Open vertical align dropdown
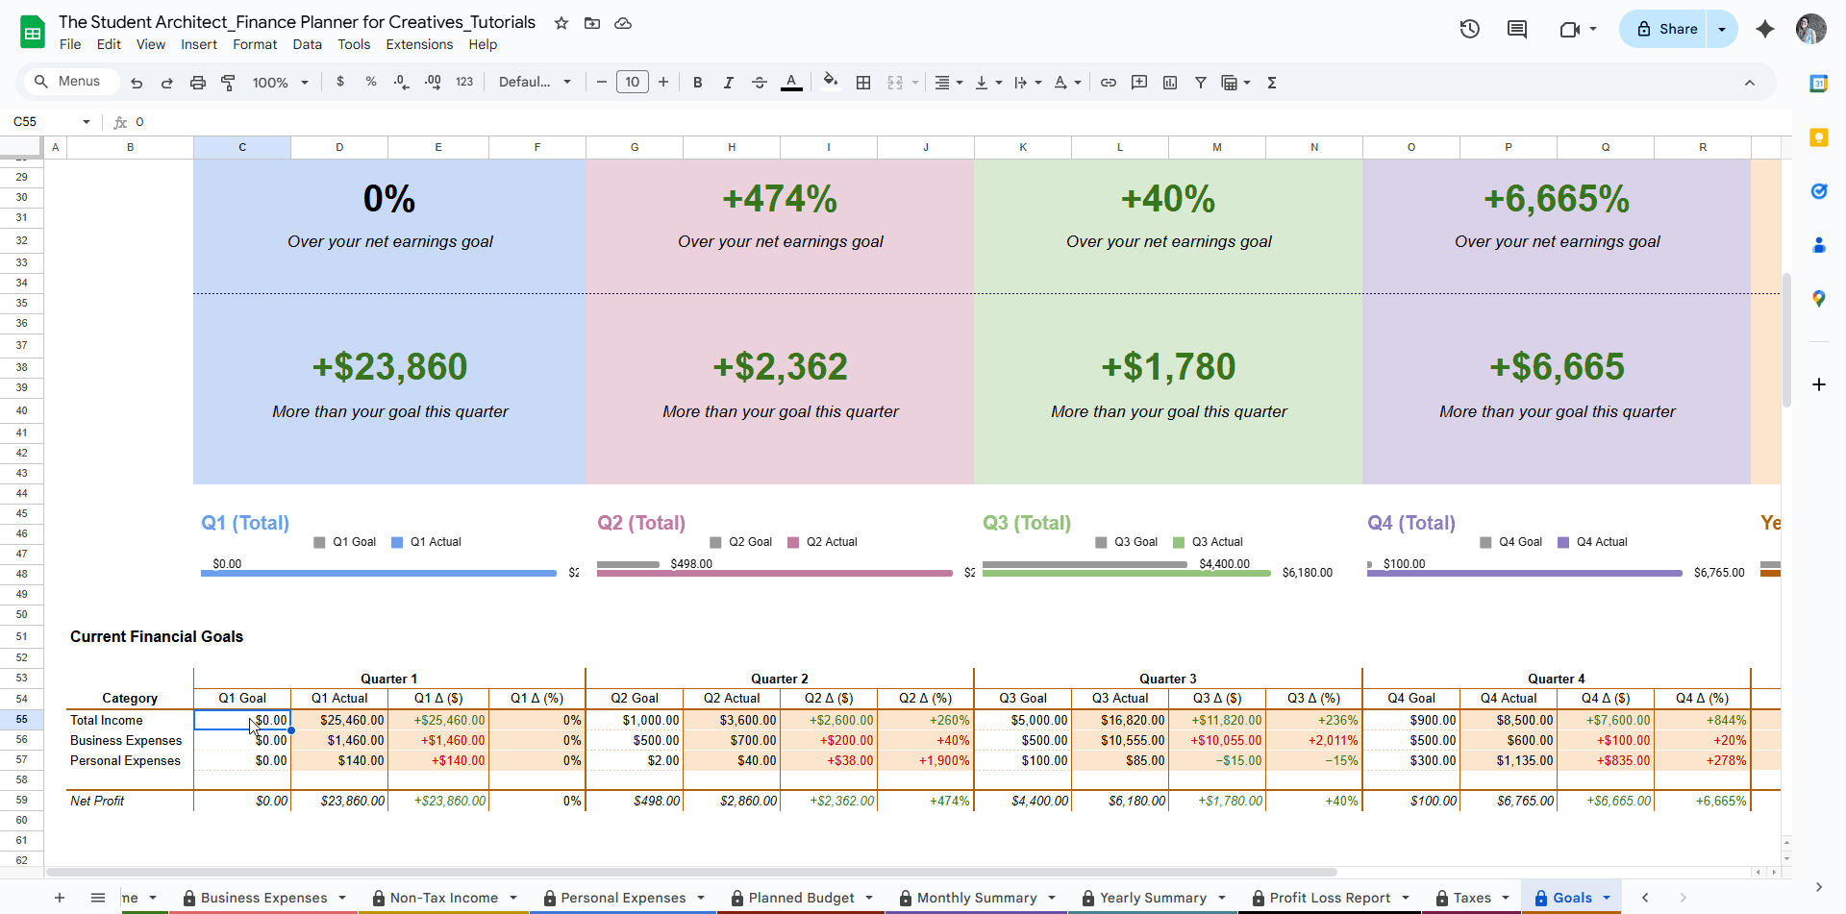 pos(988,83)
